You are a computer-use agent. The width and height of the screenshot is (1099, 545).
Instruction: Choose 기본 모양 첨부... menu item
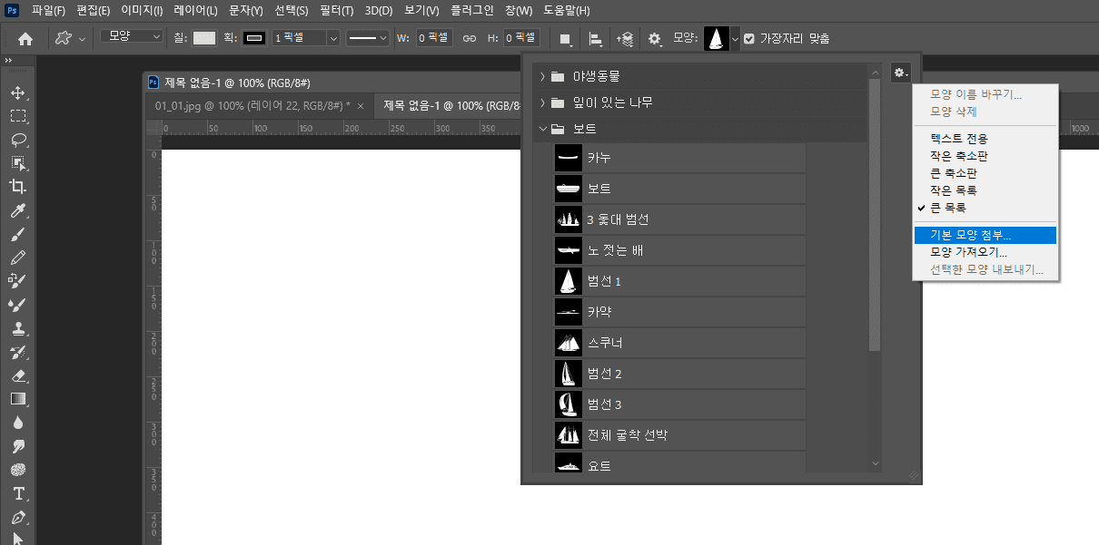985,235
